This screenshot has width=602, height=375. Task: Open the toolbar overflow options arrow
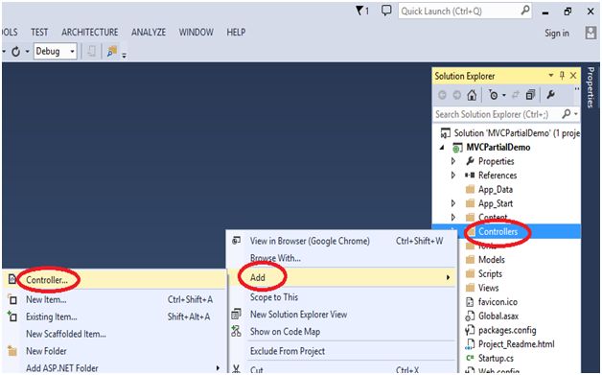pos(124,56)
